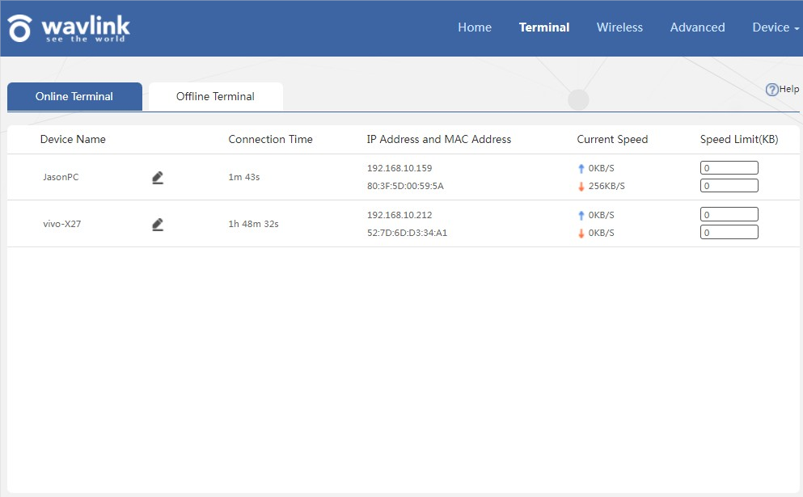This screenshot has width=803, height=497.
Task: Open the Wireless menu
Action: coord(619,27)
